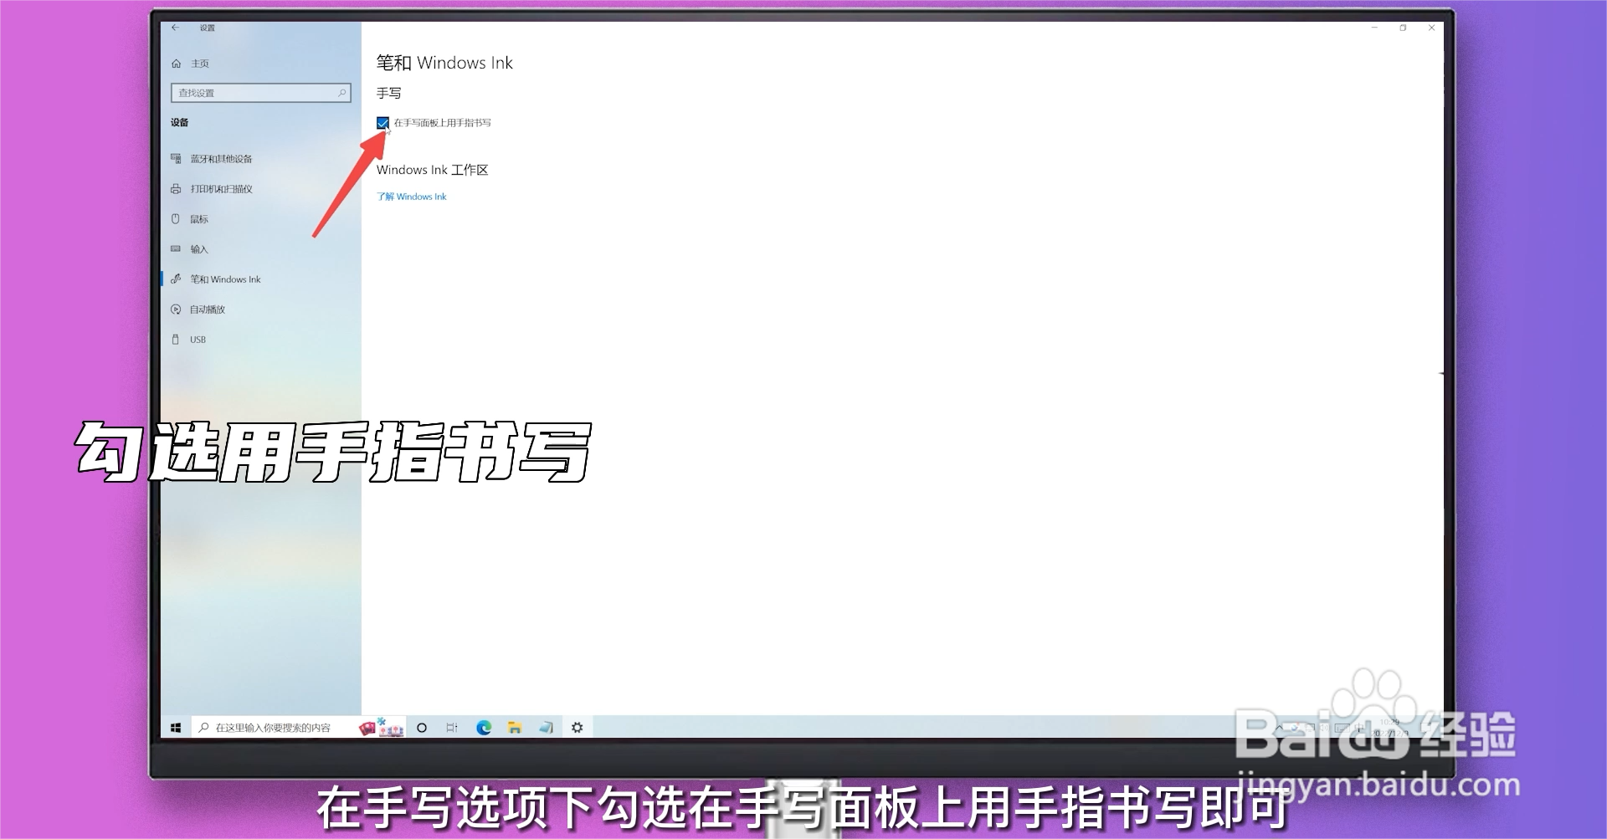Click the 查找设置 search field

(x=260, y=92)
